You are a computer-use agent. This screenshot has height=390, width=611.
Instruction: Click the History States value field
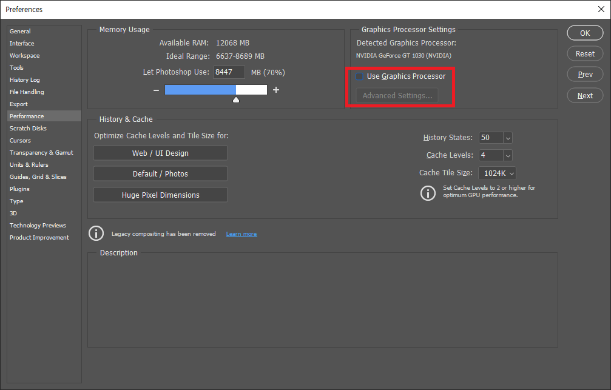(491, 138)
